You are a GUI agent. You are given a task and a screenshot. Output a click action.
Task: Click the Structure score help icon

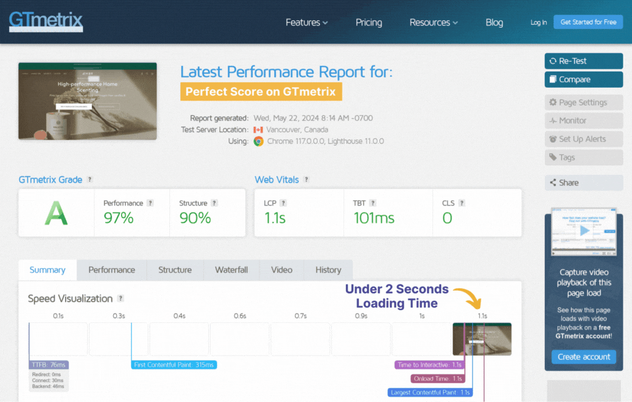[214, 203]
